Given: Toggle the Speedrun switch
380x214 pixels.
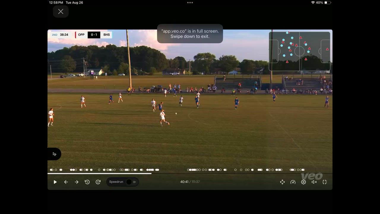Looking at the screenshot, I should (129, 182).
